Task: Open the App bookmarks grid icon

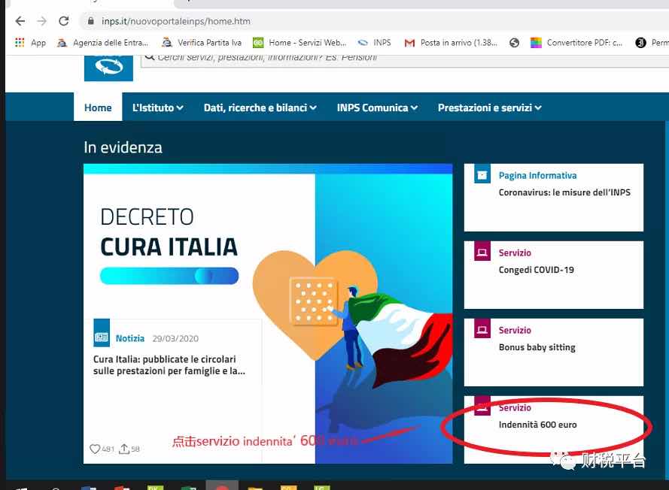Action: tap(20, 43)
